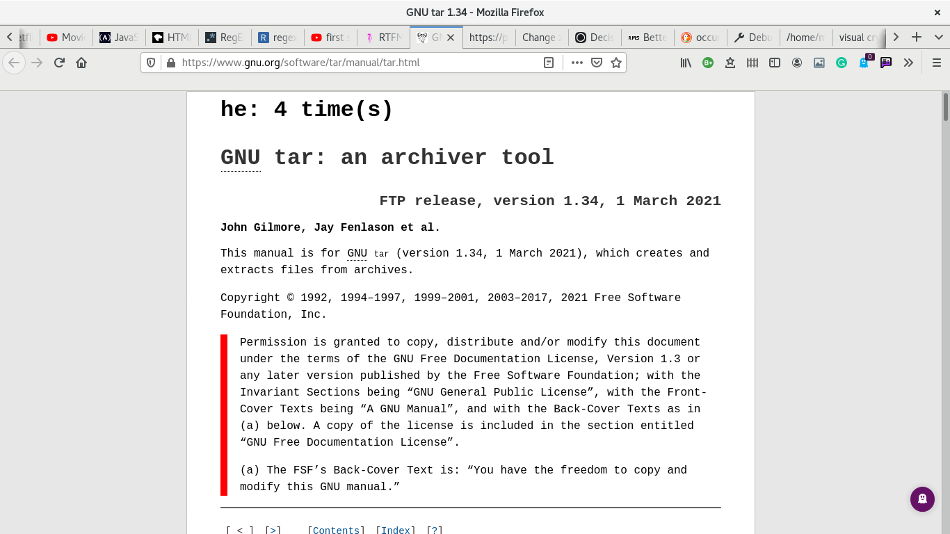This screenshot has width=950, height=534.
Task: Click the green B+ extension icon
Action: click(x=708, y=63)
